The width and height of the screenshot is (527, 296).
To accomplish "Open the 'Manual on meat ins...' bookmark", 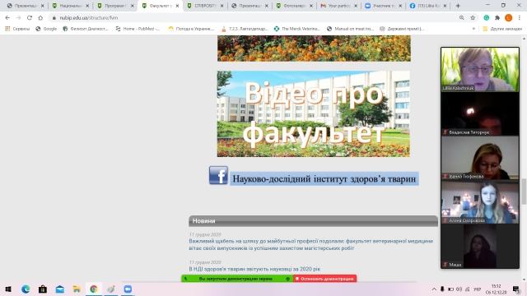I will (x=351, y=29).
